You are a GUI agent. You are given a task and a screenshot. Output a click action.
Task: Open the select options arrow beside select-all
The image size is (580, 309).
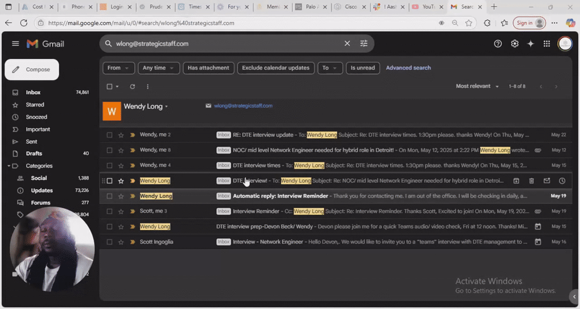point(117,87)
